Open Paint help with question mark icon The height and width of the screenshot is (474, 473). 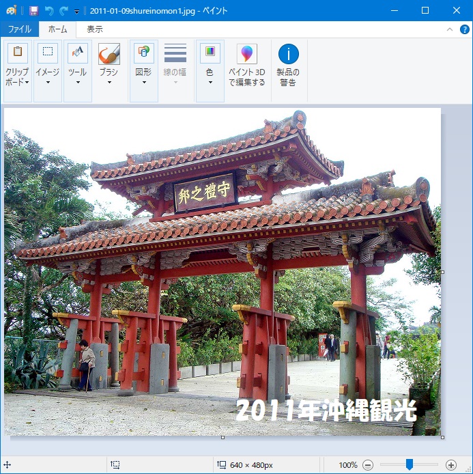[465, 29]
